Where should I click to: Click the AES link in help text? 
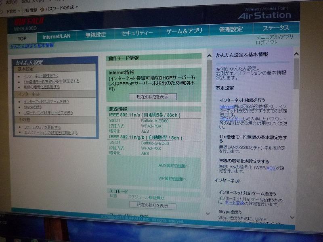271,168
